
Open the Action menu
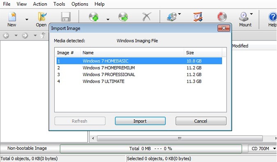[x=40, y=4]
